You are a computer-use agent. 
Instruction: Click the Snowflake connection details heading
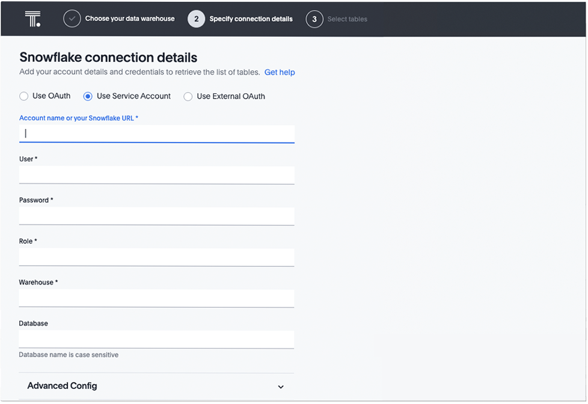click(x=108, y=58)
